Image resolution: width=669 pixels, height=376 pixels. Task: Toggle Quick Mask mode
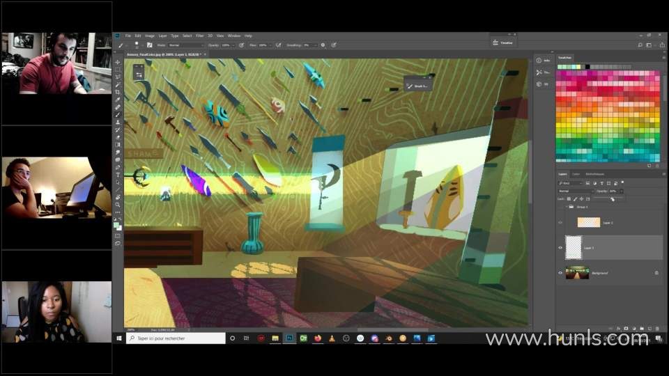pyautogui.click(x=118, y=236)
